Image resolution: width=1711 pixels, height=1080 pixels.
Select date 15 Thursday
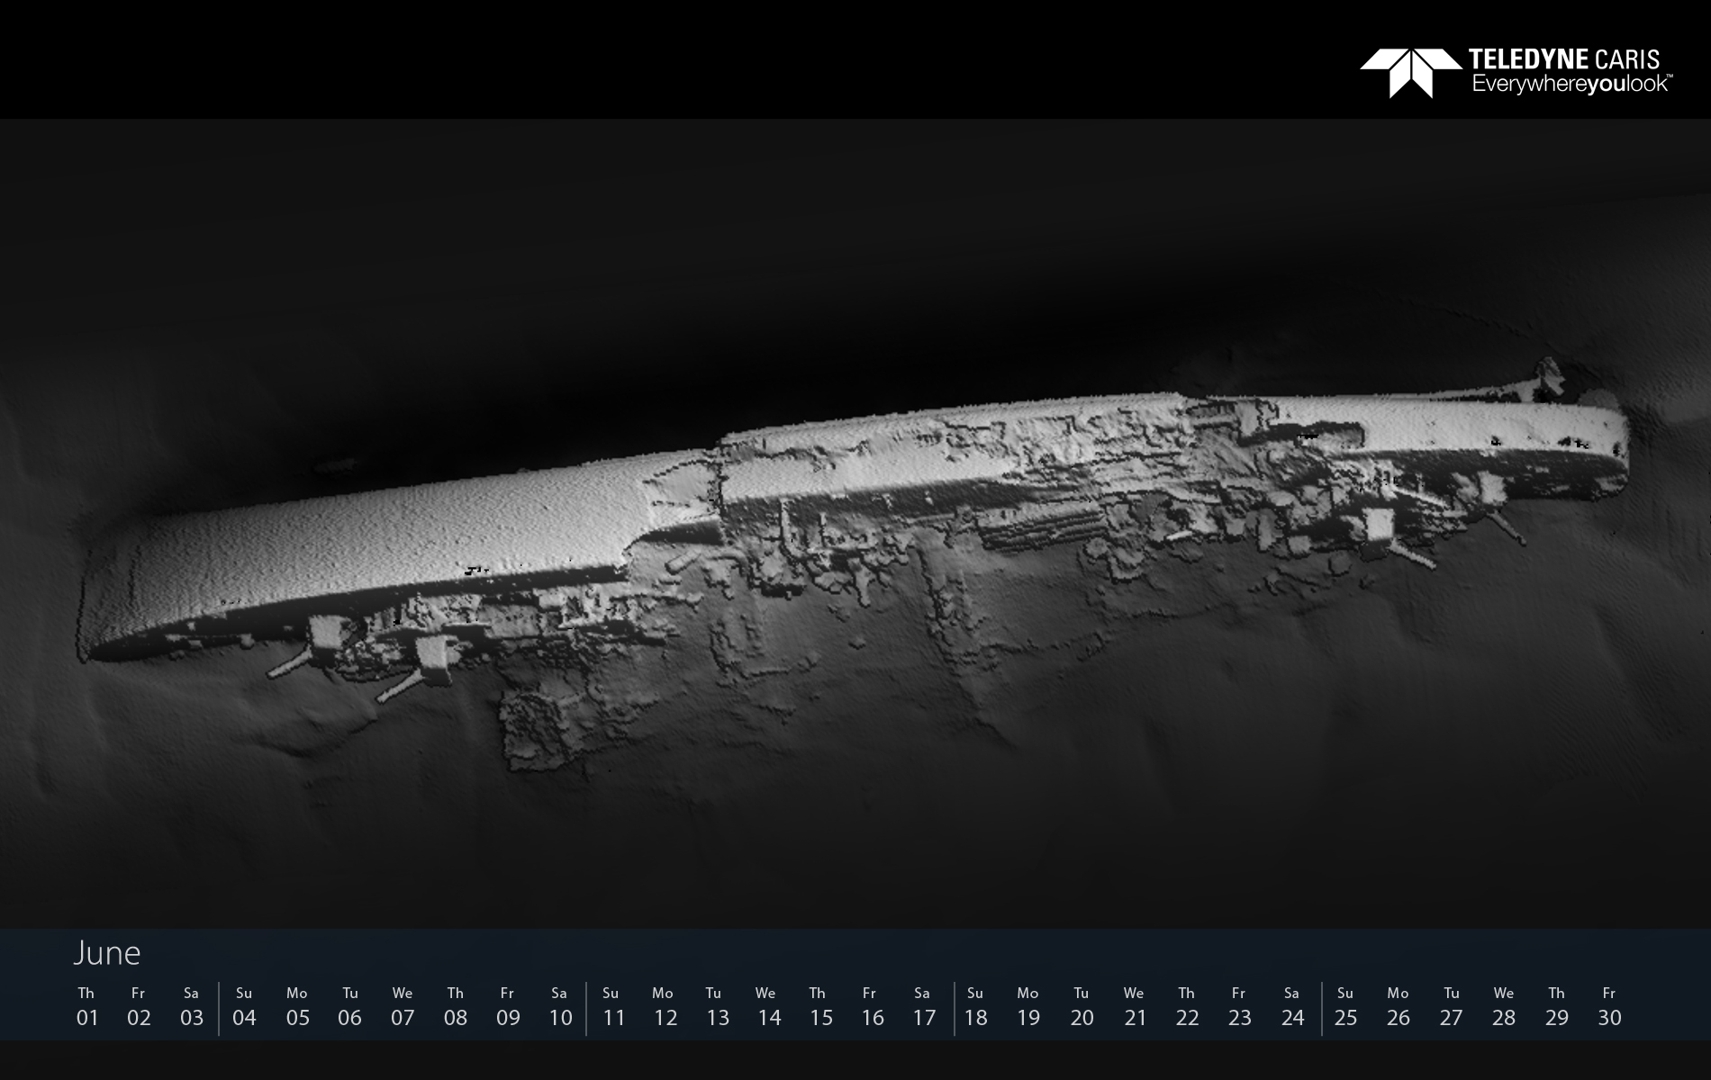(x=820, y=1007)
